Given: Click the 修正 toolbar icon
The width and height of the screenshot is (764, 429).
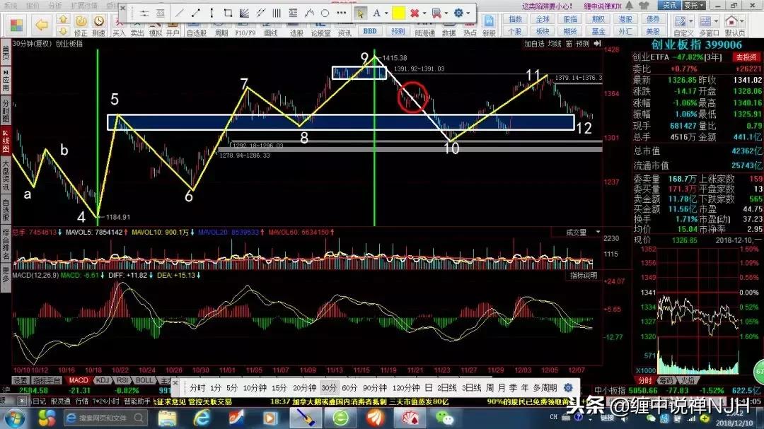Looking at the screenshot, I should (x=81, y=26).
